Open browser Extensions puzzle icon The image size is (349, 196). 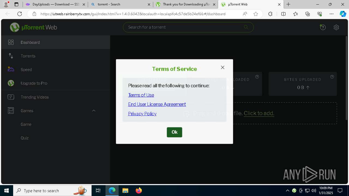270,14
